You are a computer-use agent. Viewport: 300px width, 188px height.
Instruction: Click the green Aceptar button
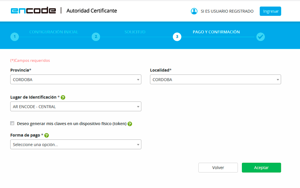click(x=261, y=167)
